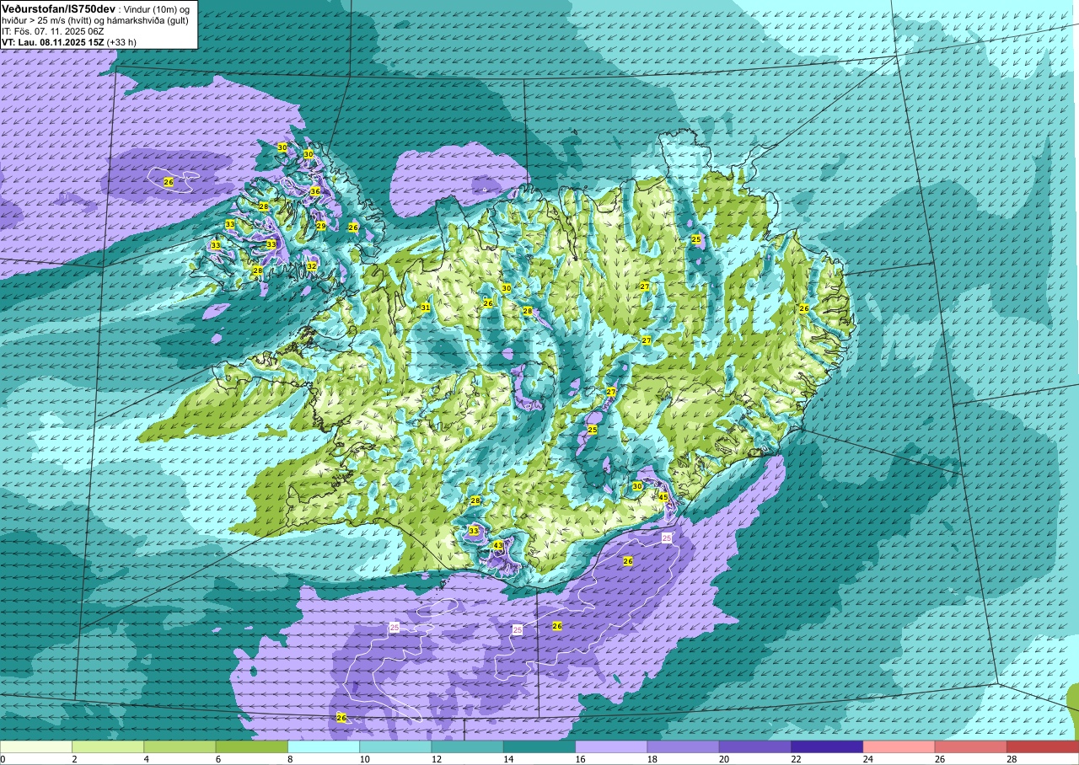Pick the gust label 29 on the map
The image size is (1079, 765).
pyautogui.click(x=321, y=225)
